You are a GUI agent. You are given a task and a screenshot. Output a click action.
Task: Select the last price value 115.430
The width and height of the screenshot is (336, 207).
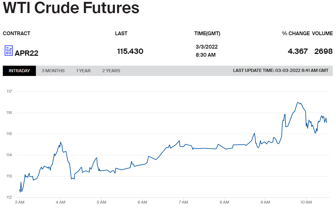coord(130,51)
